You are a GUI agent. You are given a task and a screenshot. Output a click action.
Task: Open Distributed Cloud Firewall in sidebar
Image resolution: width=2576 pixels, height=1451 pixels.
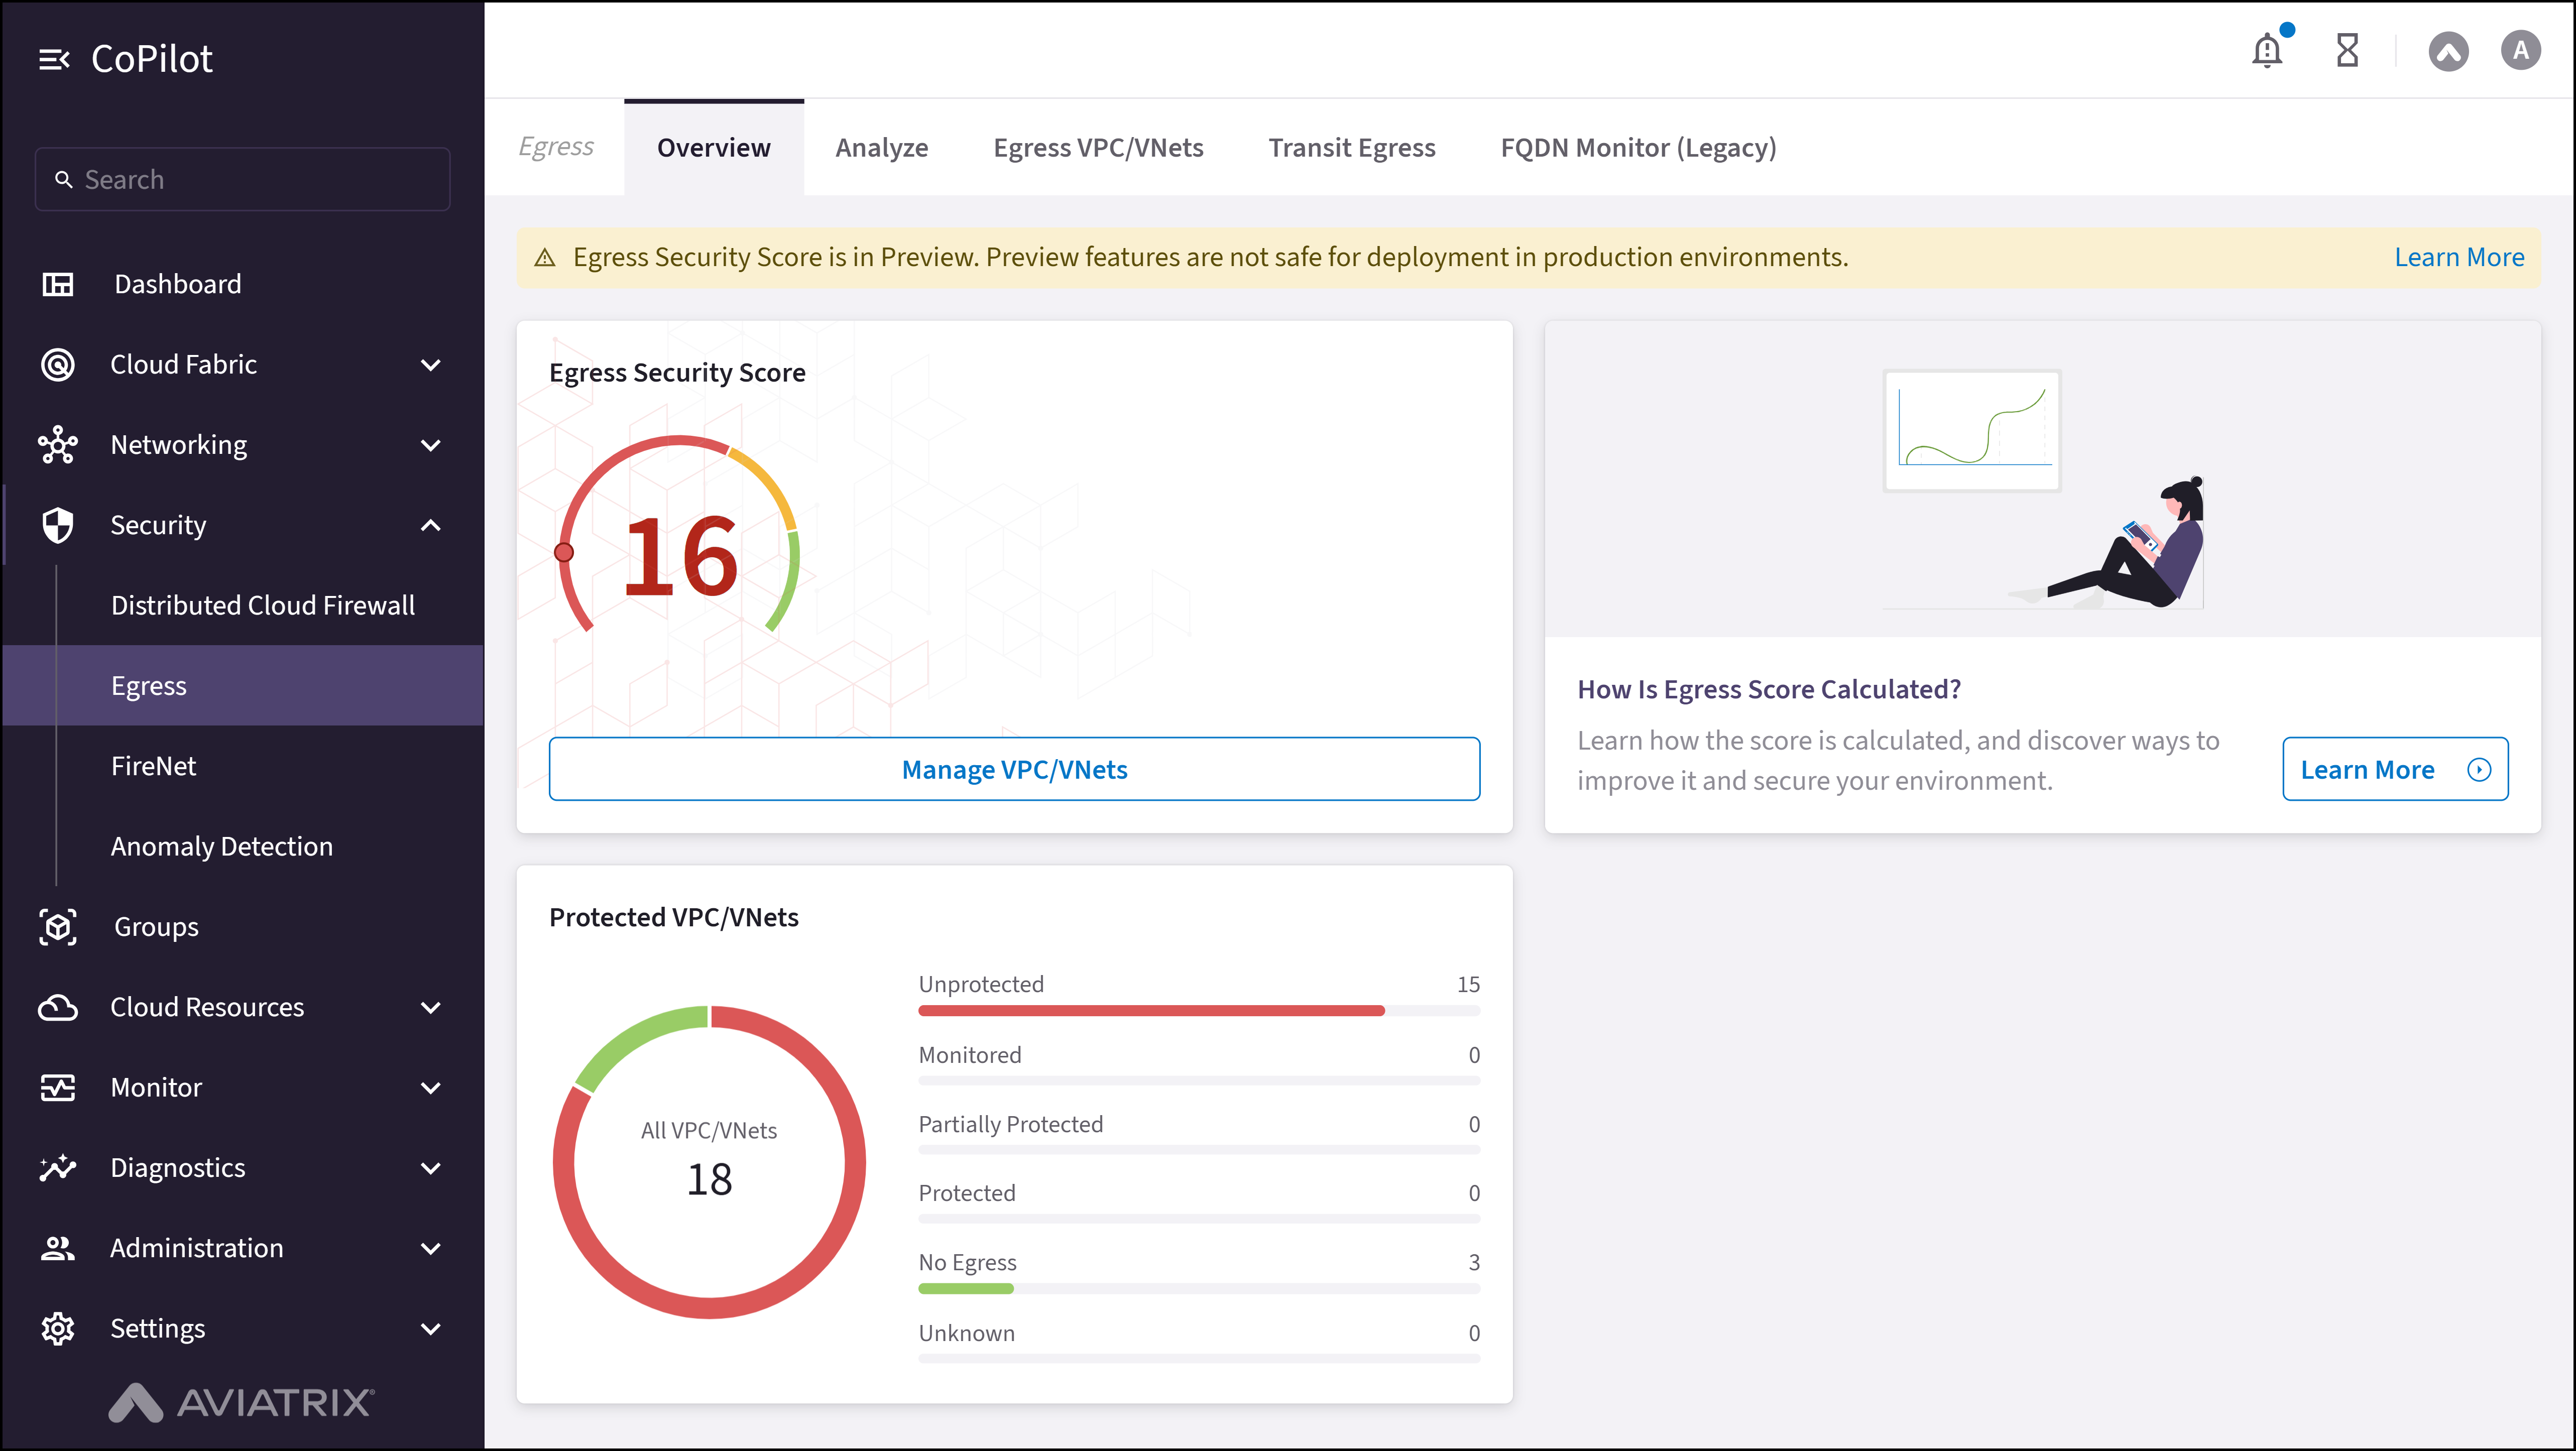(x=262, y=605)
